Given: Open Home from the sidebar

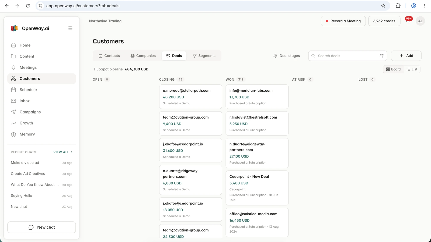Looking at the screenshot, I should click(41, 45).
